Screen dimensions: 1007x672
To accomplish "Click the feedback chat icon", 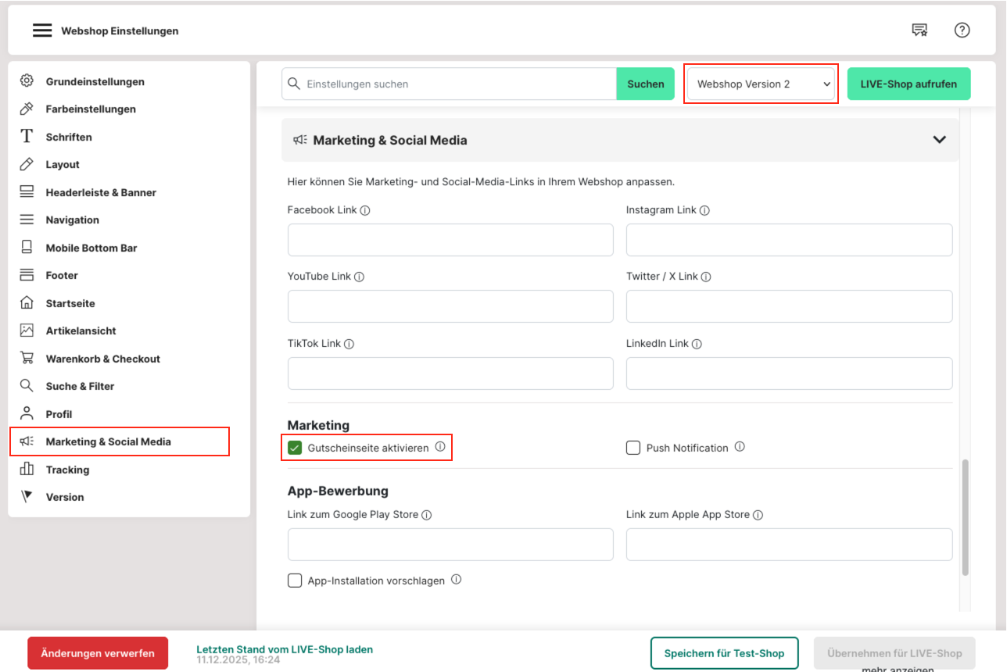I will point(919,30).
